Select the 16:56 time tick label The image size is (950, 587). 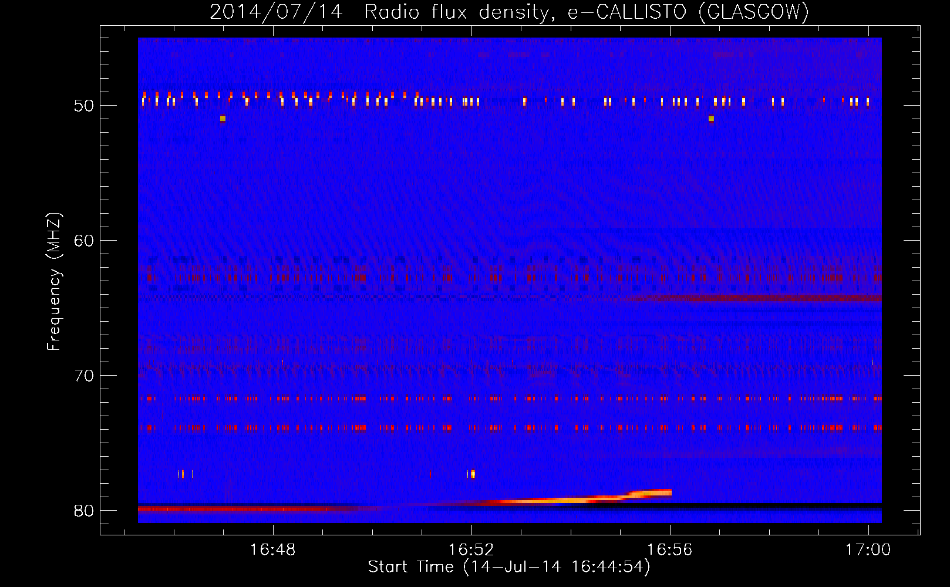point(670,550)
